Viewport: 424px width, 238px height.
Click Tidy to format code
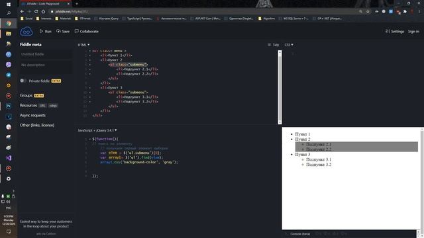(x=274, y=45)
